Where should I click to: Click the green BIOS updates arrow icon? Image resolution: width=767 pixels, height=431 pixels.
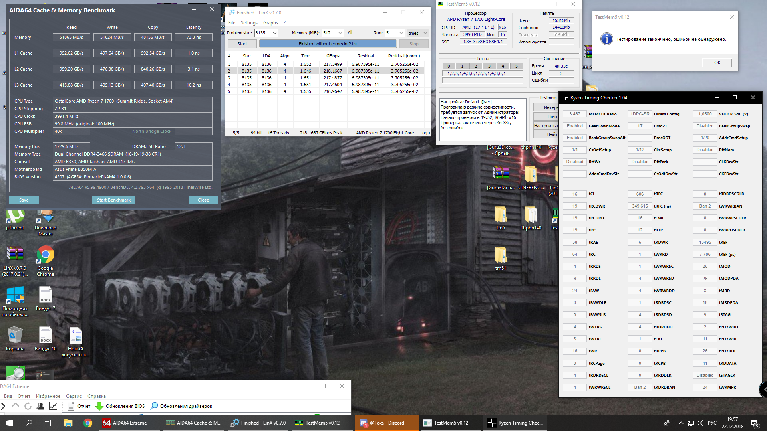[99, 406]
